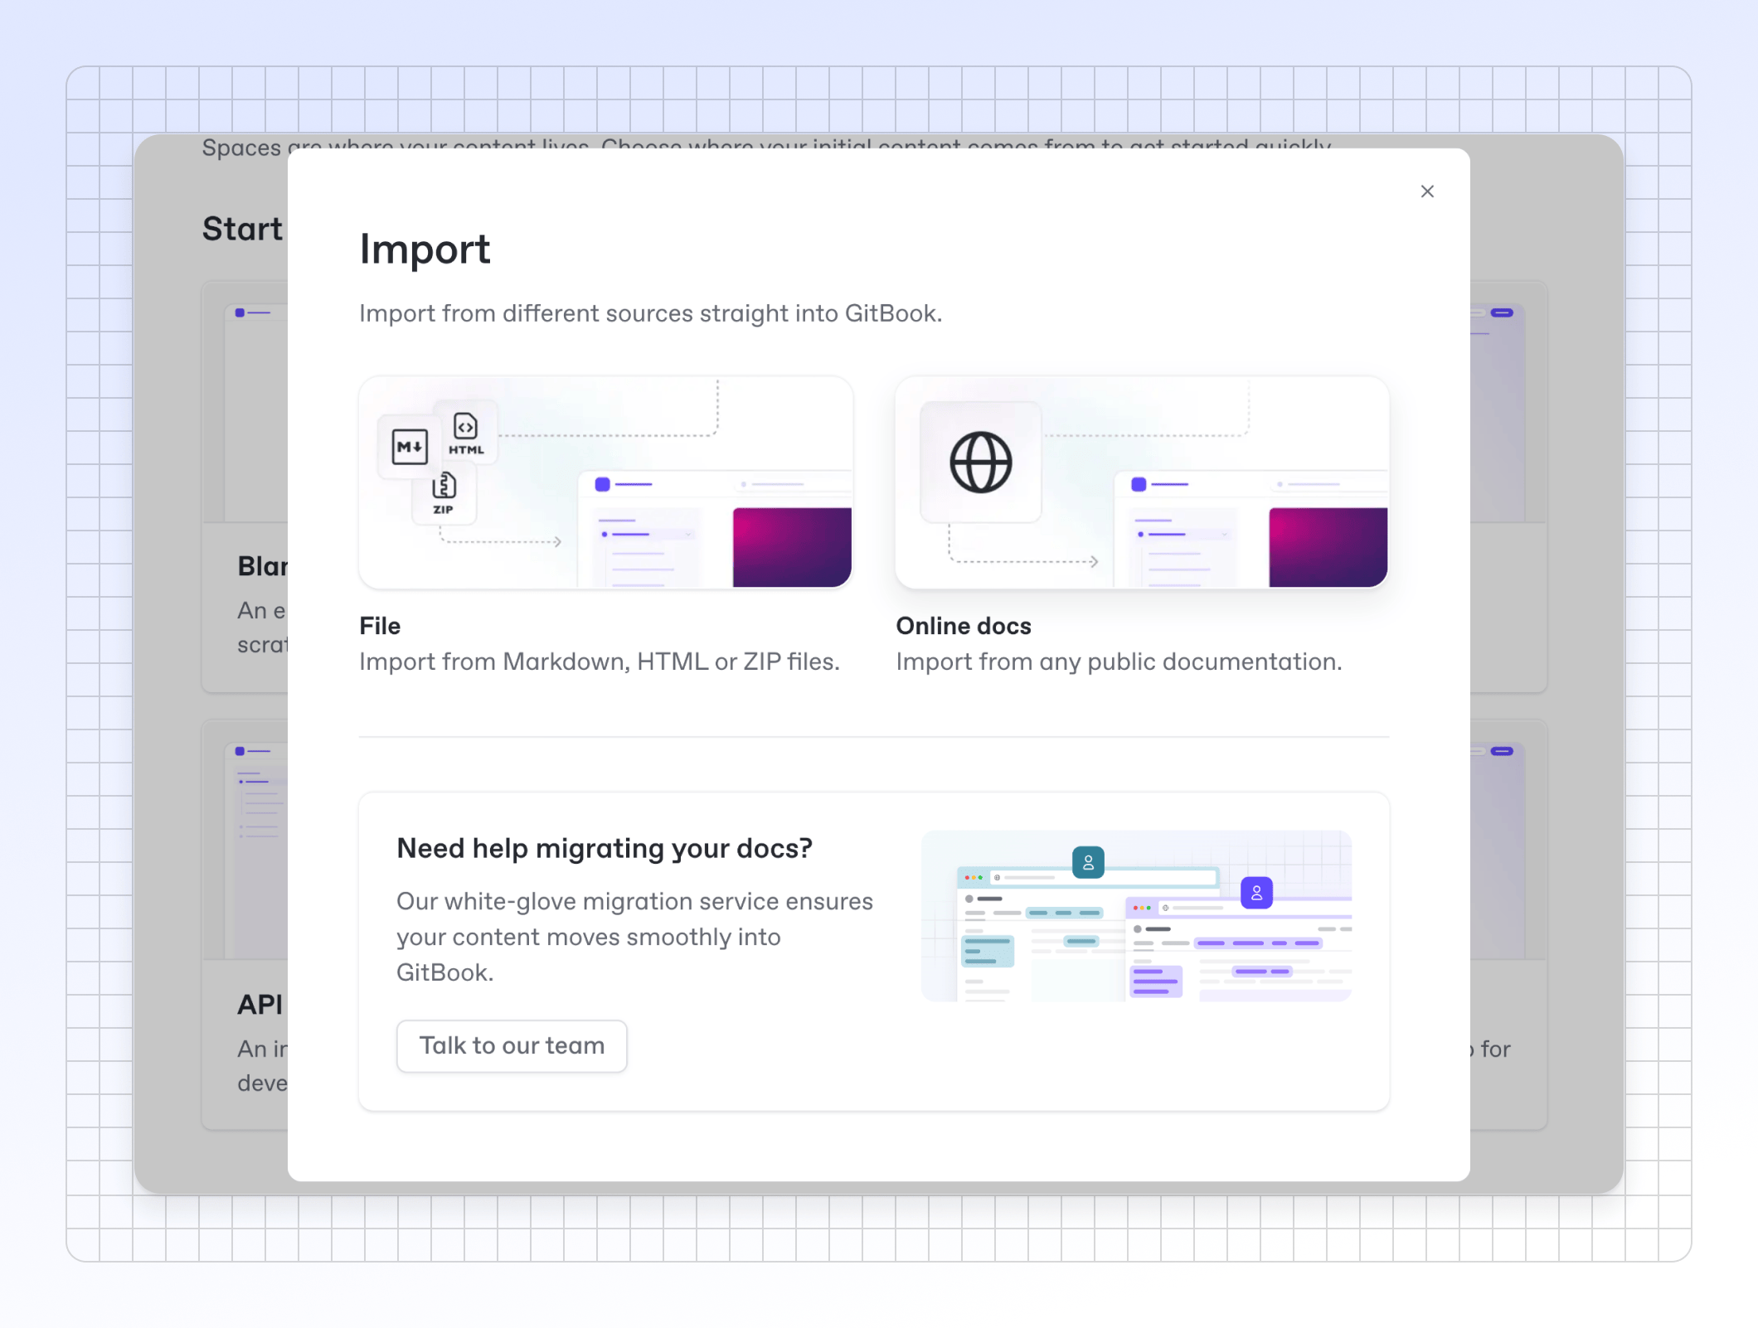The image size is (1758, 1328).
Task: Click the File heading
Action: (380, 626)
